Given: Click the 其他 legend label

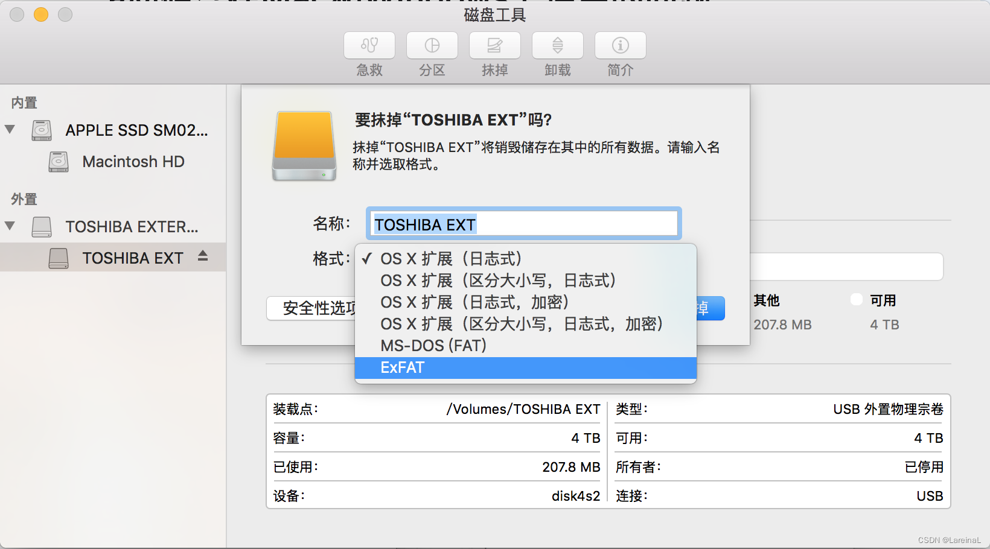Looking at the screenshot, I should tap(767, 300).
